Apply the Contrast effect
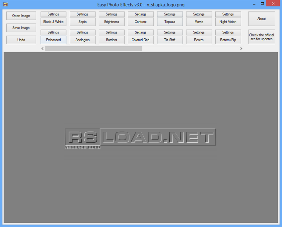The width and height of the screenshot is (282, 227). click(x=141, y=22)
